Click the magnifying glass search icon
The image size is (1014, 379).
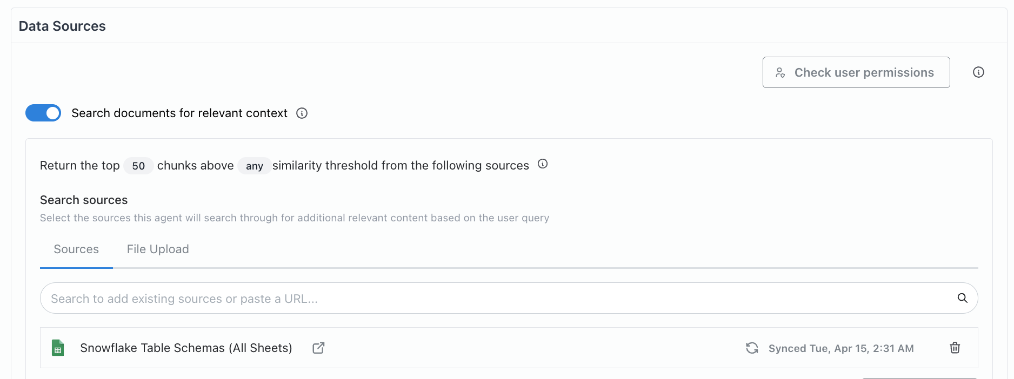tap(962, 298)
